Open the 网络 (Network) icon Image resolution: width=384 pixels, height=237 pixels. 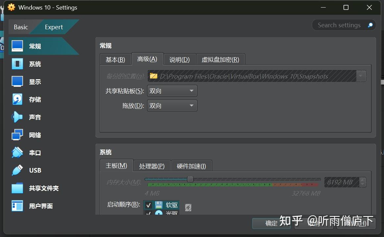tap(17, 135)
